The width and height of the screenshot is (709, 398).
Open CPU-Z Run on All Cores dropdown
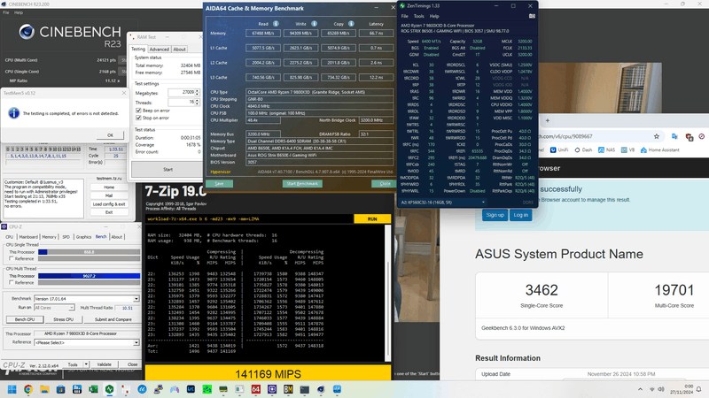click(x=71, y=308)
